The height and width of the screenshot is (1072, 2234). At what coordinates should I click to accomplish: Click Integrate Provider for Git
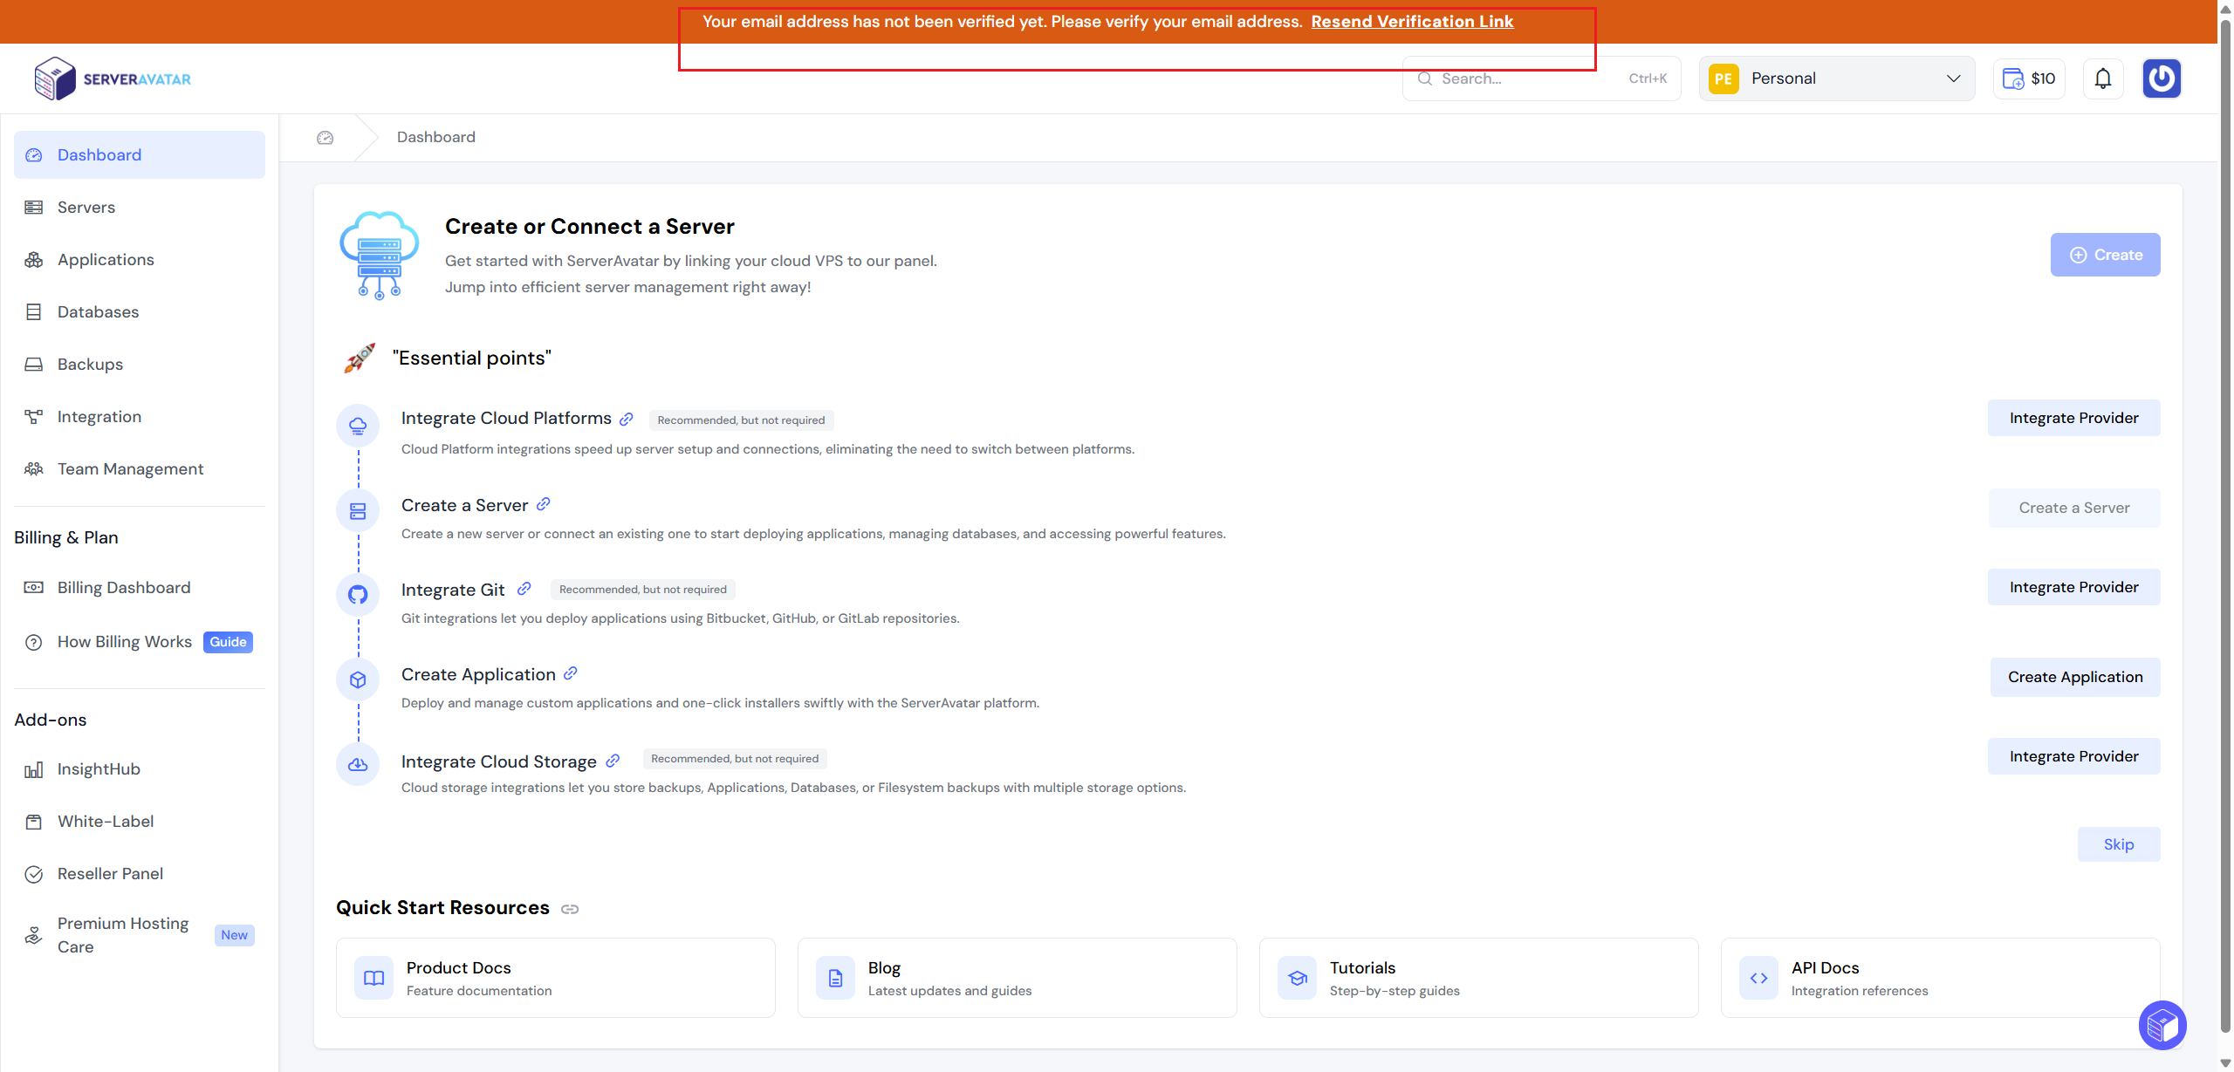2074,587
